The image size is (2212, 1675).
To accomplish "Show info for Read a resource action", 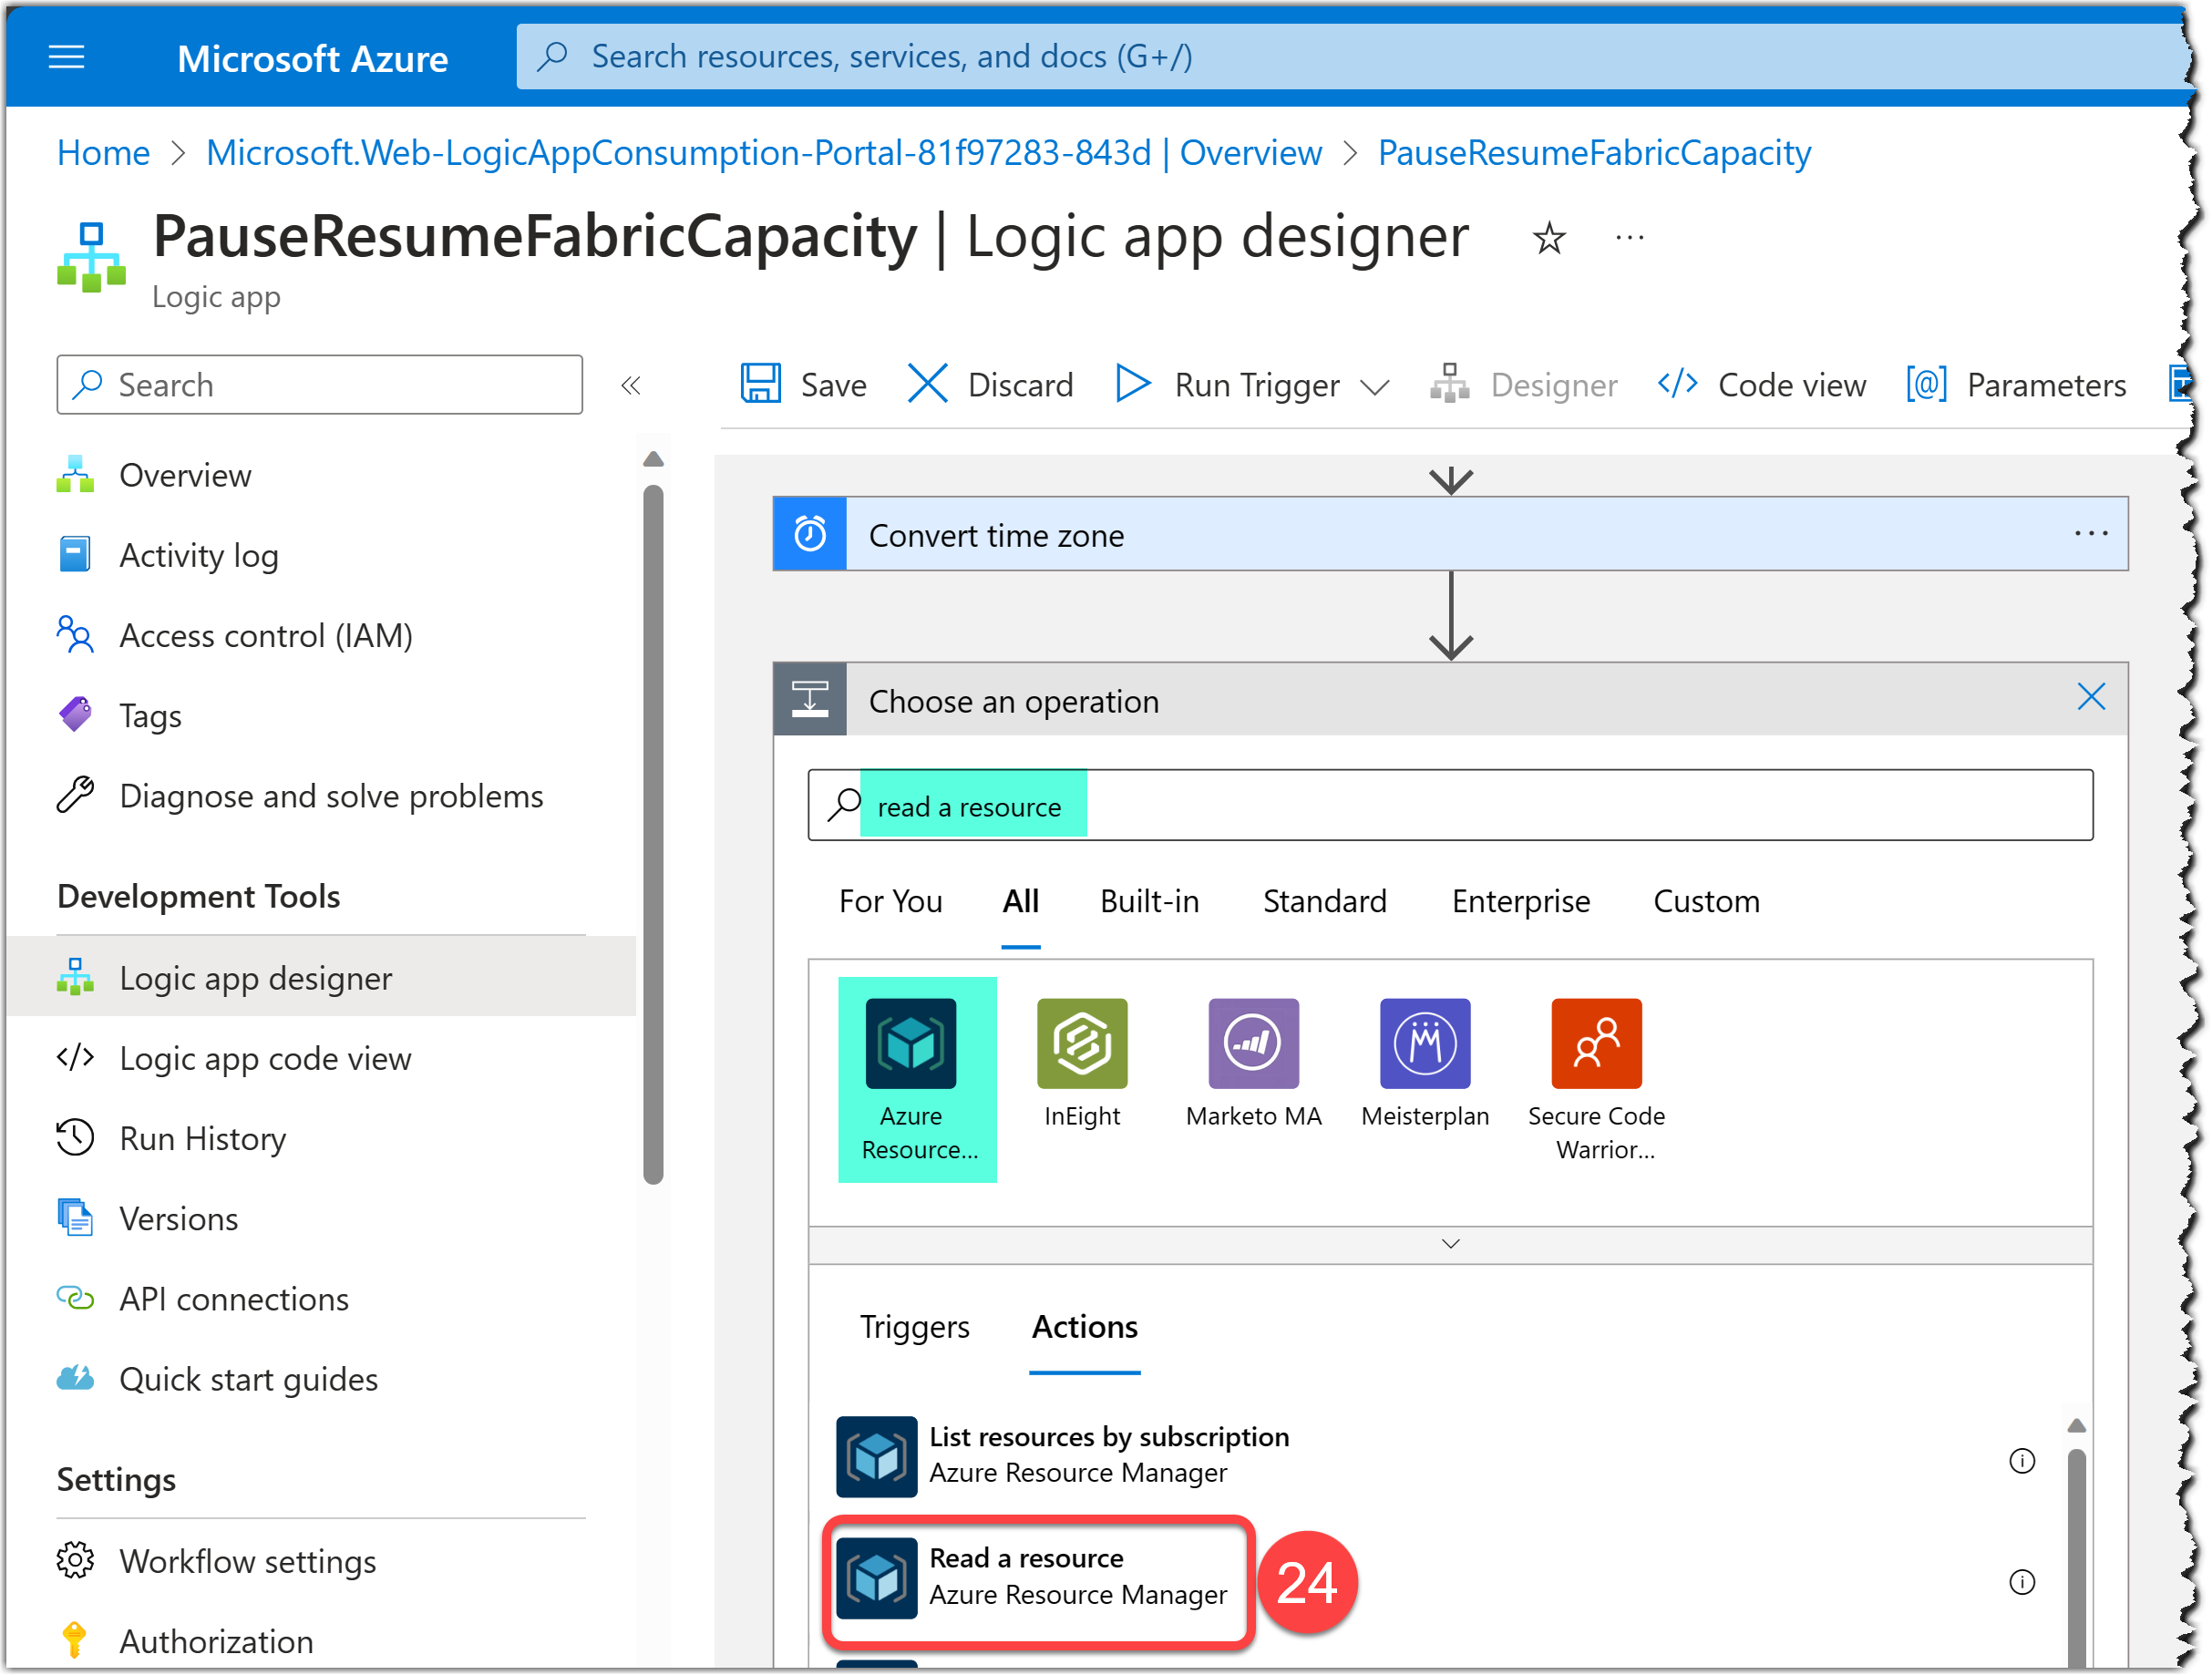I will (x=2021, y=1582).
